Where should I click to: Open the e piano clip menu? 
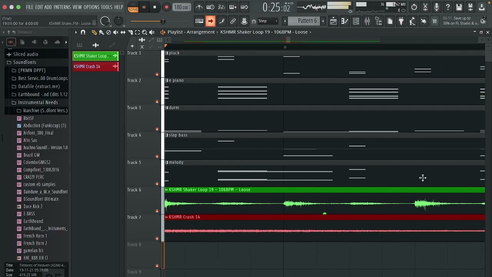(166, 80)
